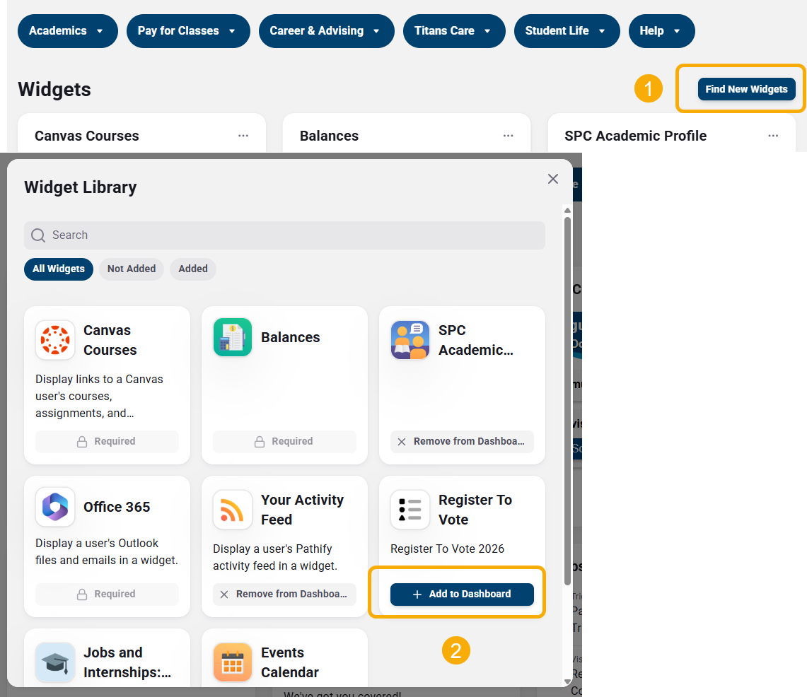This screenshot has height=697, width=807.
Task: Click the Required button under Office 365
Action: (107, 594)
